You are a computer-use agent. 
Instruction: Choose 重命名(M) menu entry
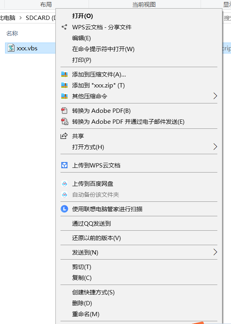pyautogui.click(x=86, y=314)
